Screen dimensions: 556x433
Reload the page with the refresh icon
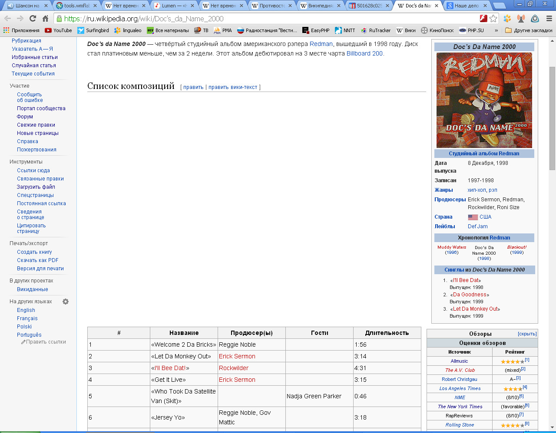pyautogui.click(x=33, y=19)
